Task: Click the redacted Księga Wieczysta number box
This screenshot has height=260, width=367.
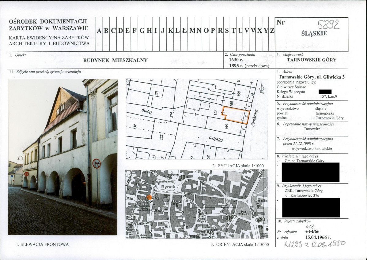Action: click(x=325, y=92)
